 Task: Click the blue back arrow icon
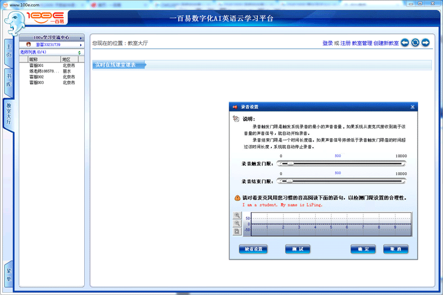pos(405,43)
